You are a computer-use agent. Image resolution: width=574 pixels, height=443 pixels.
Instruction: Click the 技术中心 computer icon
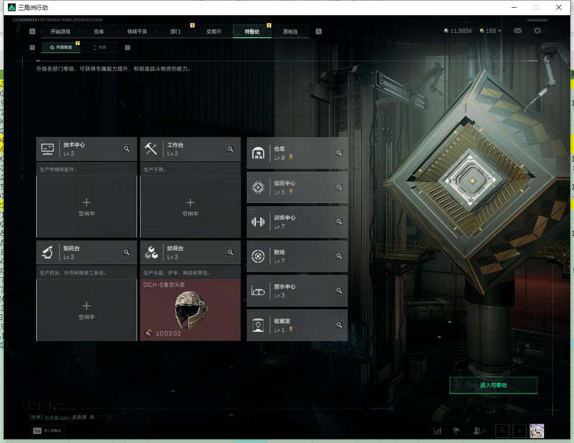[x=48, y=149]
